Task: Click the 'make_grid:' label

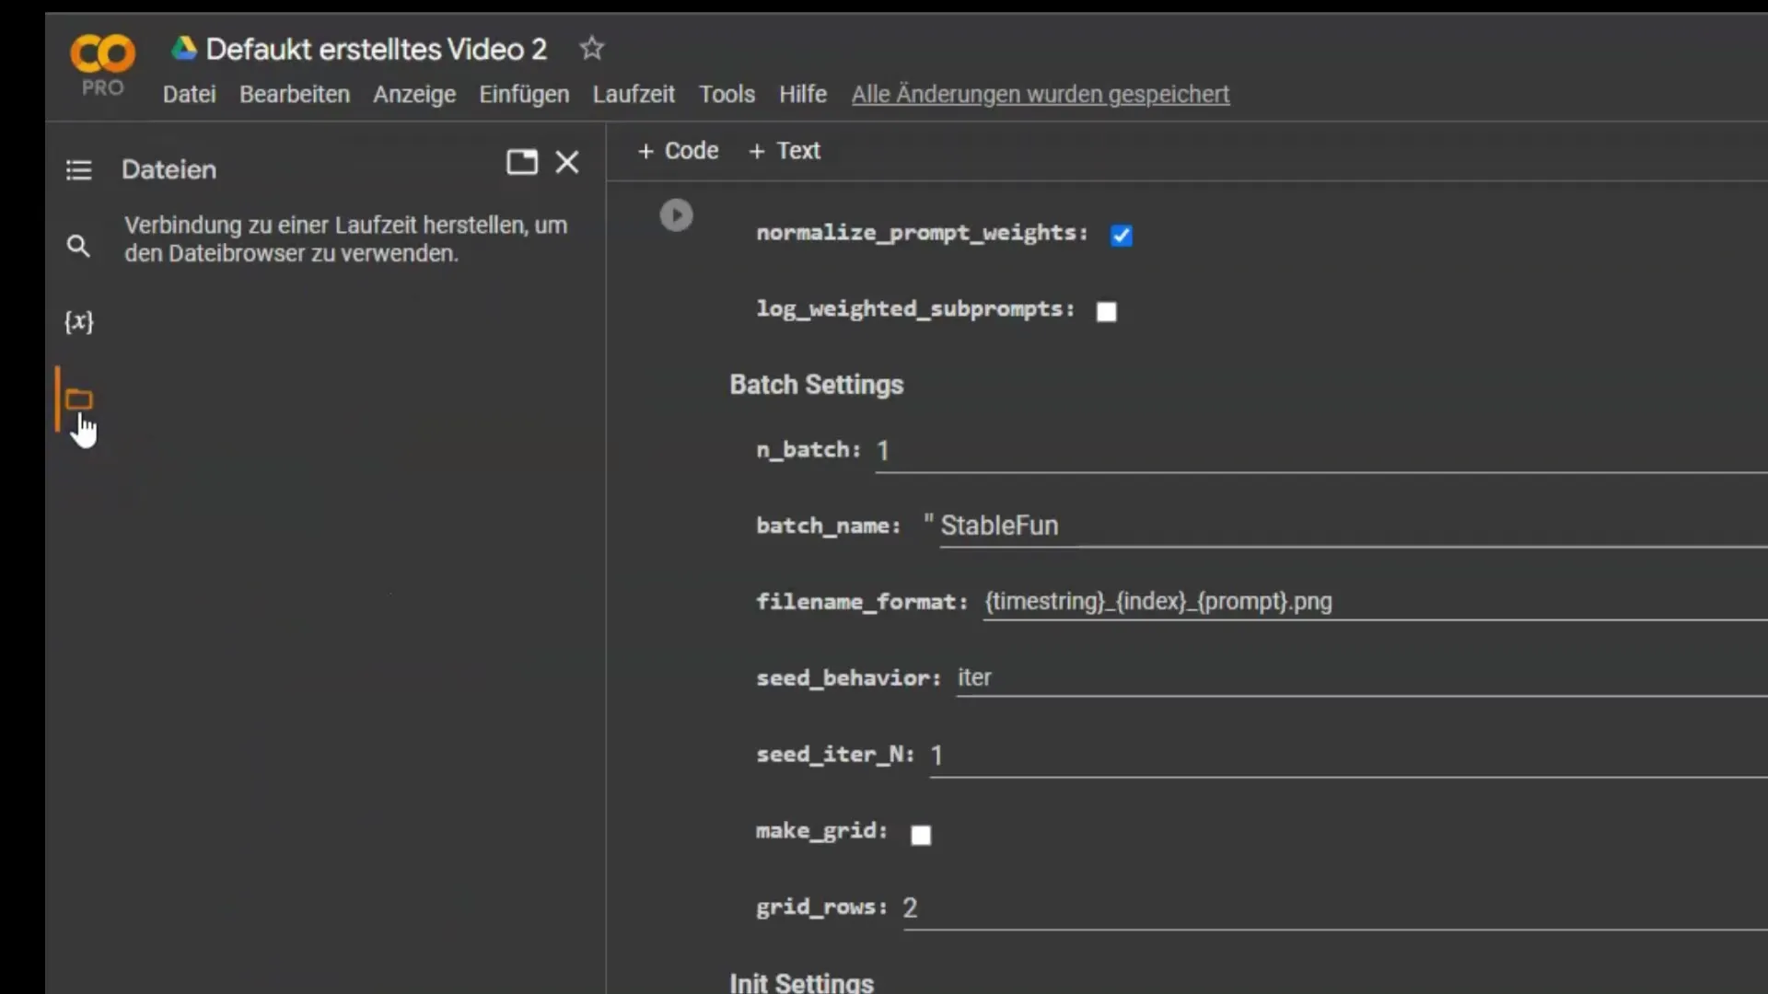Action: pos(821,831)
